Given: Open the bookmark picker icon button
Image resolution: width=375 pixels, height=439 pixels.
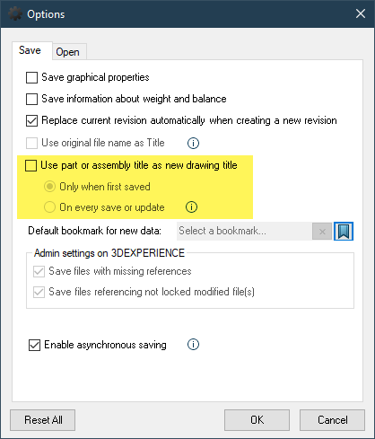Looking at the screenshot, I should tap(344, 231).
